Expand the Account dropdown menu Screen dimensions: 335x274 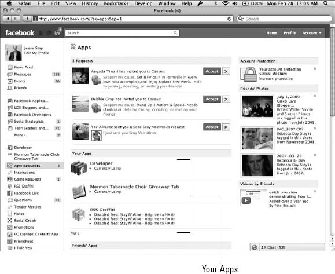tap(312, 33)
